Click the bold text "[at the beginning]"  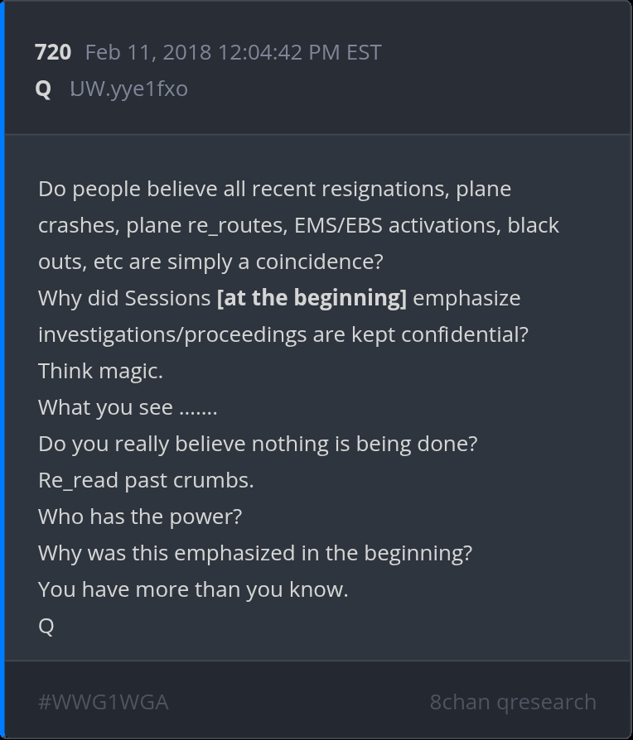(x=312, y=298)
